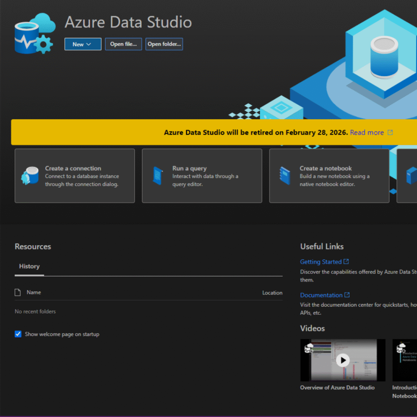This screenshot has width=417, height=417.
Task: Click external link icon after Getting Started
Action: pos(346,262)
